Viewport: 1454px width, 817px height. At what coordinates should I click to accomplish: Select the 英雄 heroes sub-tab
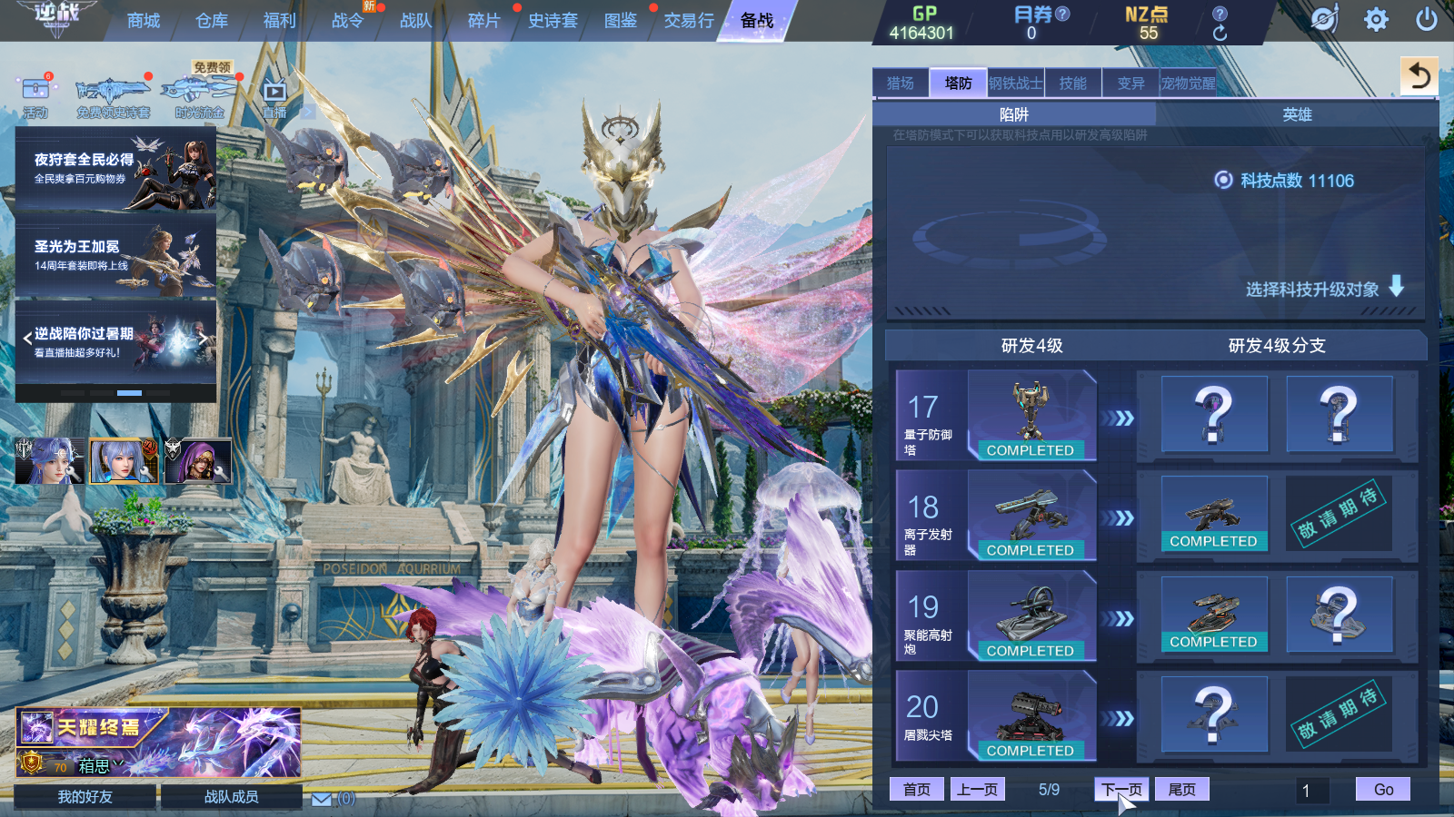(1297, 114)
